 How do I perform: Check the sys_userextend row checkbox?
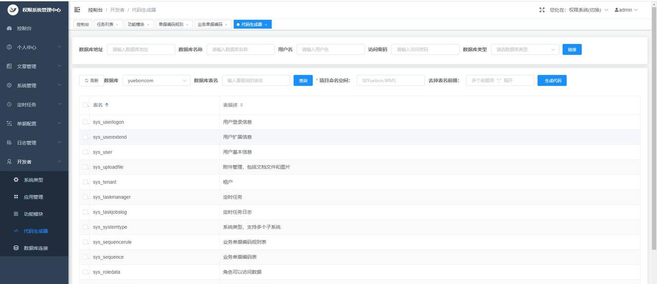coord(85,137)
